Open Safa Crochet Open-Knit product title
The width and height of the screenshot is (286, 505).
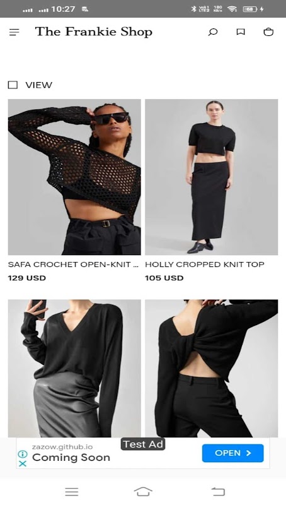[x=73, y=264]
